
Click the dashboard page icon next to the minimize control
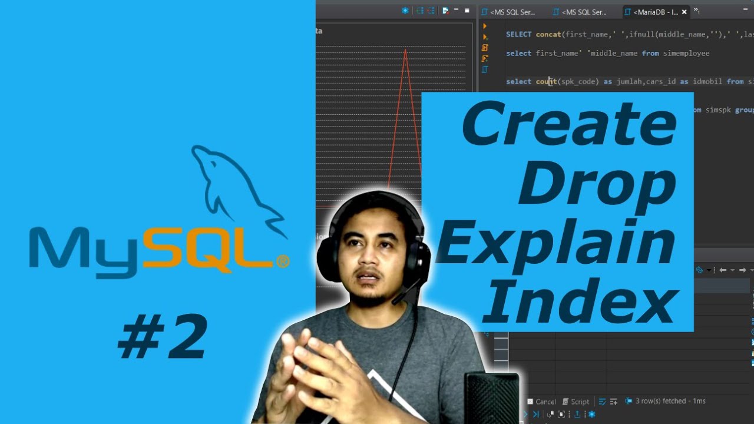[446, 11]
